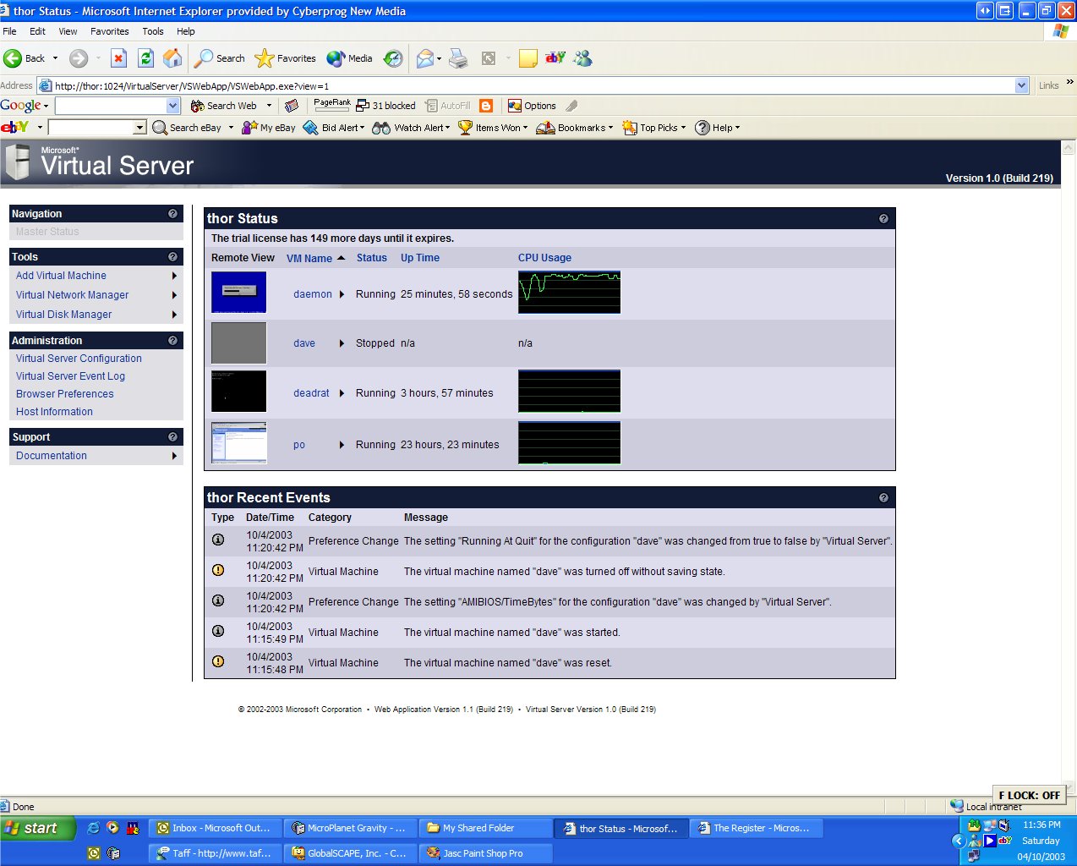Click the 31 blocked popup blocker button
1077x866 pixels.
[x=386, y=106]
